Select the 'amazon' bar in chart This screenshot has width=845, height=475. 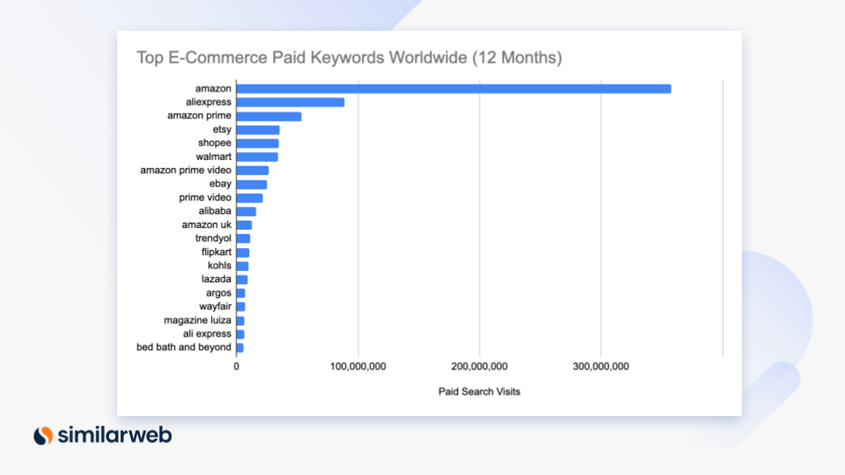pyautogui.click(x=454, y=89)
